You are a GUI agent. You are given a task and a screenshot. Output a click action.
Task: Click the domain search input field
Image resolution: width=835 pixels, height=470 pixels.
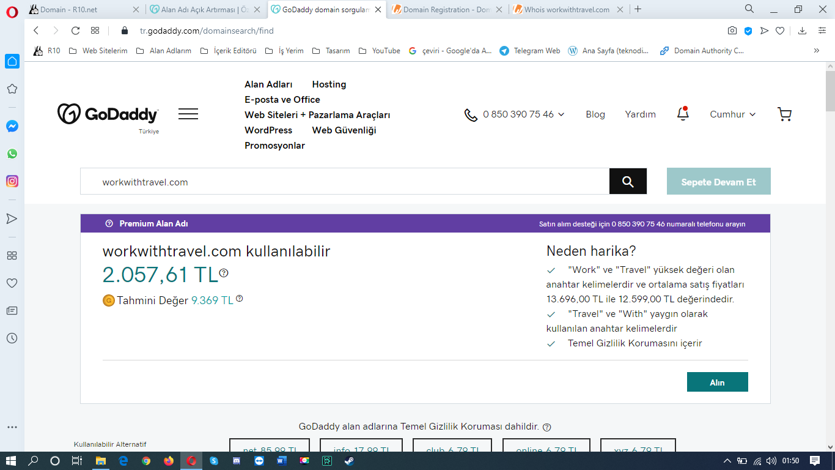(x=345, y=181)
